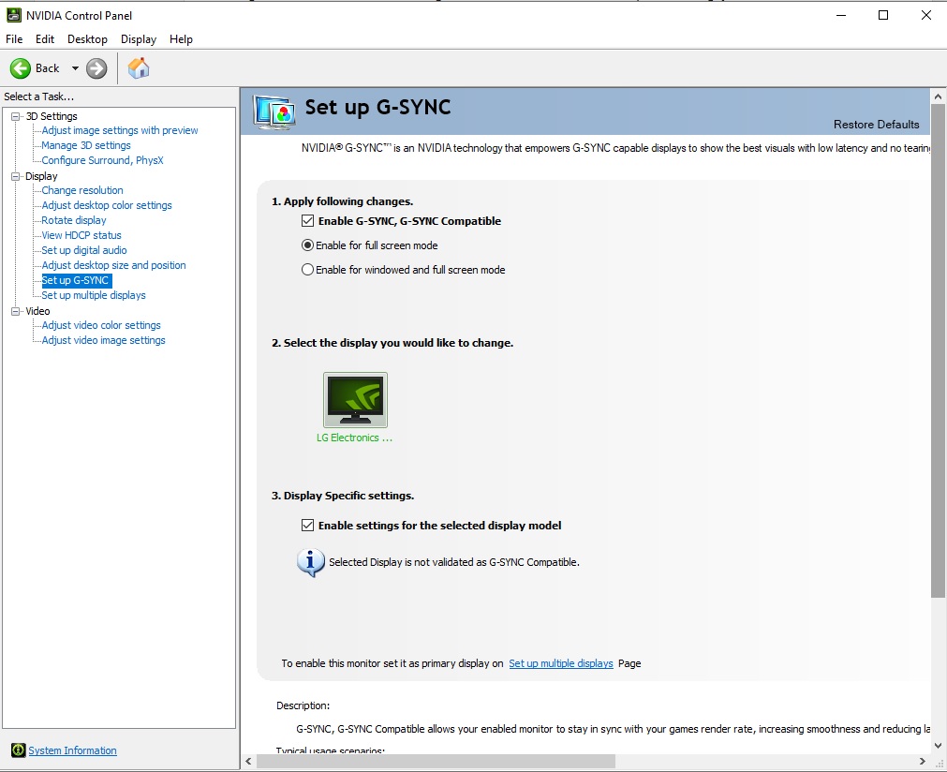Select the LG Electronics display thumbnail
Viewport: 947px width, 772px height.
point(355,400)
